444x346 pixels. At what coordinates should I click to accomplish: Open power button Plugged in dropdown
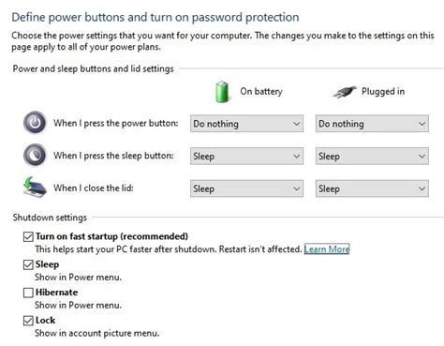[372, 124]
